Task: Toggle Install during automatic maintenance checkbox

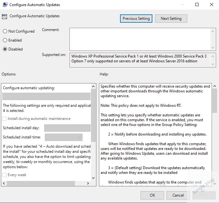Action: (4, 119)
